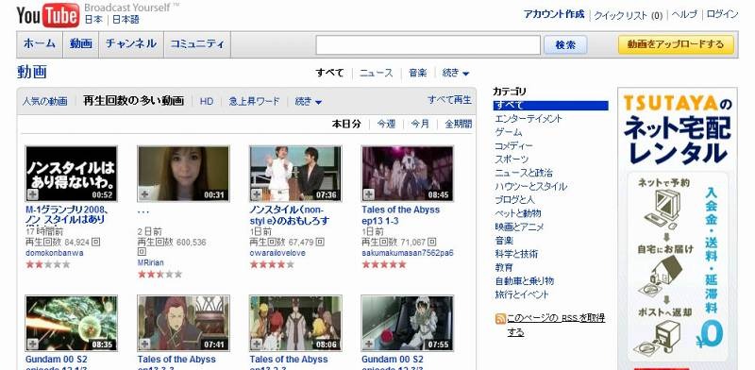This screenshot has width=755, height=370.
Task: Choose the エンターテイメント category
Action: click(528, 119)
